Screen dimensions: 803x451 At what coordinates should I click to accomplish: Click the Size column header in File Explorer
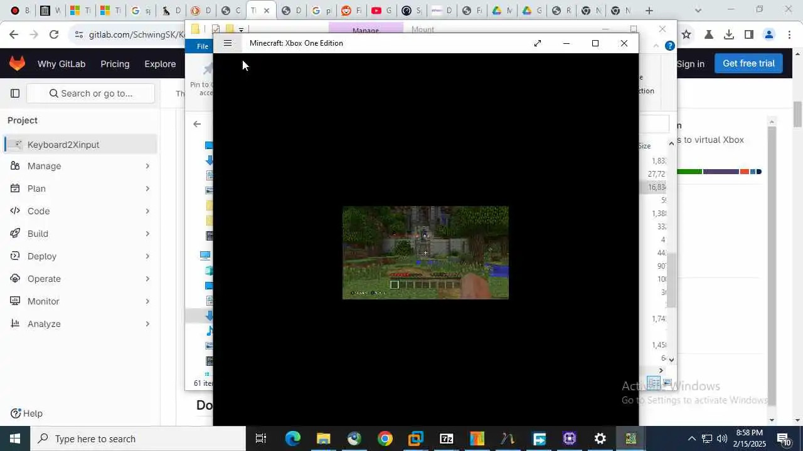click(x=644, y=146)
